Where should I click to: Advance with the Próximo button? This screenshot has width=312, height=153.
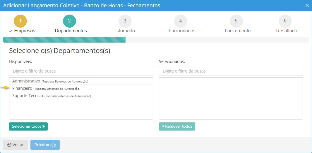pos(45,145)
